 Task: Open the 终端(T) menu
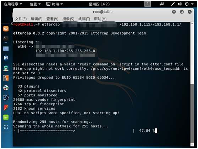pyautogui.click(x=84, y=19)
